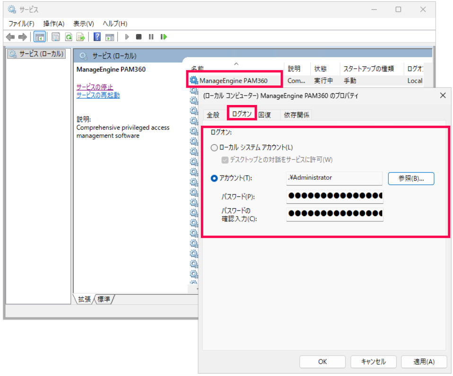This screenshot has height=376, width=453.
Task: Restart service with the green play-bar icon
Action: click(164, 37)
